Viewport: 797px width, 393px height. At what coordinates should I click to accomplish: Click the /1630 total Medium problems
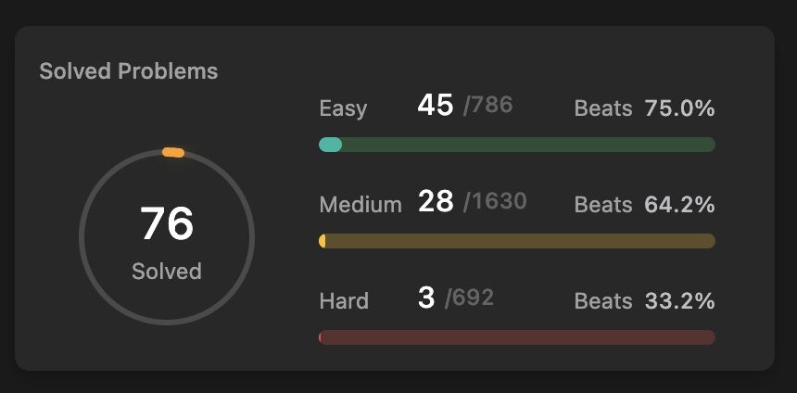[495, 202]
